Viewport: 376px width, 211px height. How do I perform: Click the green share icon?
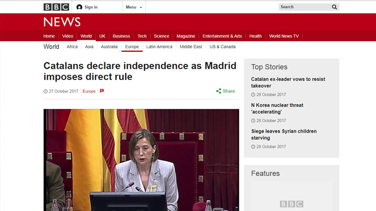coord(219,91)
